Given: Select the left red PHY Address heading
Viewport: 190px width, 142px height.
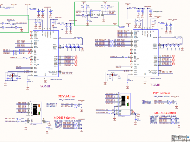Looking at the screenshot, I should pos(67,96).
